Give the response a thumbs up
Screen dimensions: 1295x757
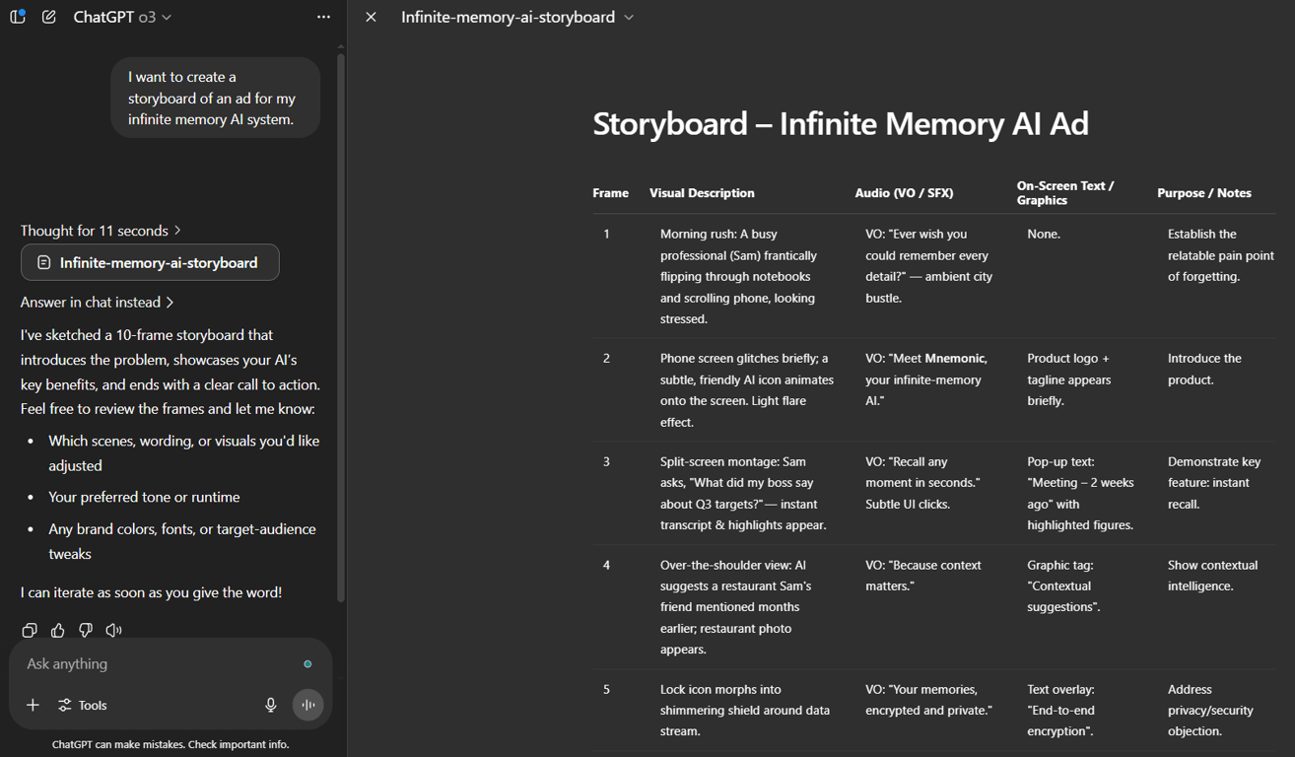point(57,630)
